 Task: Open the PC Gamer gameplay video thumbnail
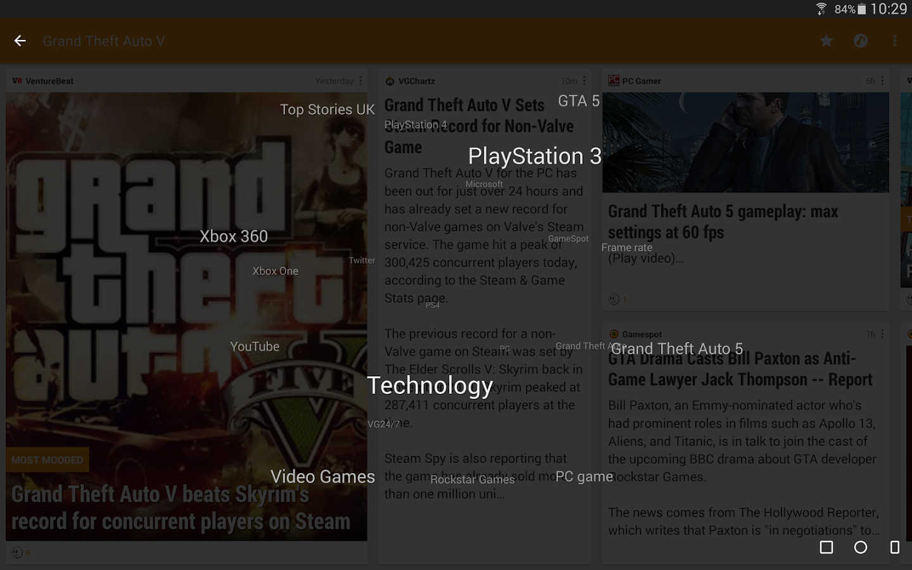coord(745,142)
